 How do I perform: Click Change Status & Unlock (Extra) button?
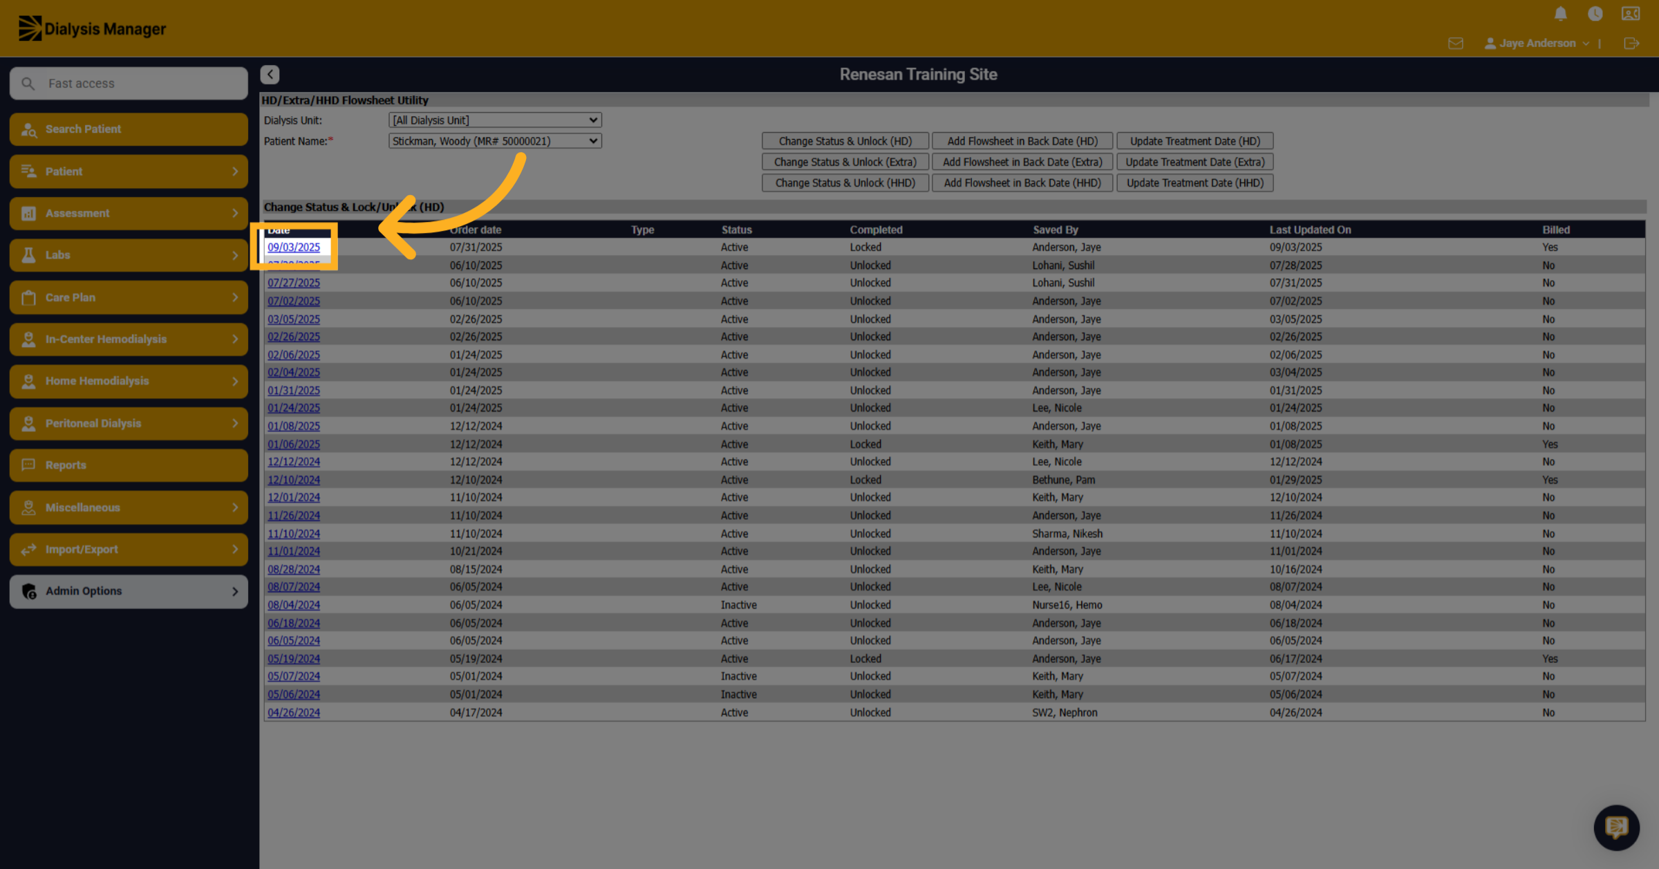tap(845, 162)
